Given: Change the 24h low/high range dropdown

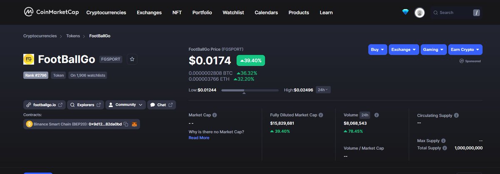Looking at the screenshot, I should pos(323,89).
